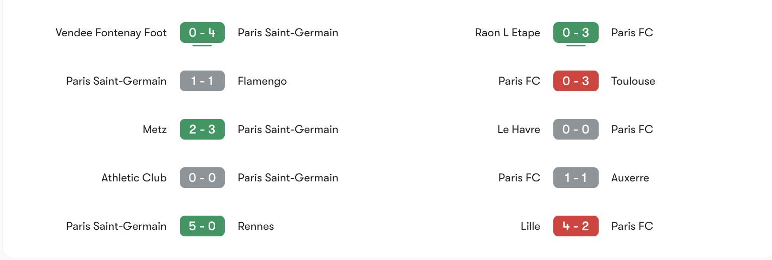Select the red 0 - 3 Toulouse score

coord(576,81)
